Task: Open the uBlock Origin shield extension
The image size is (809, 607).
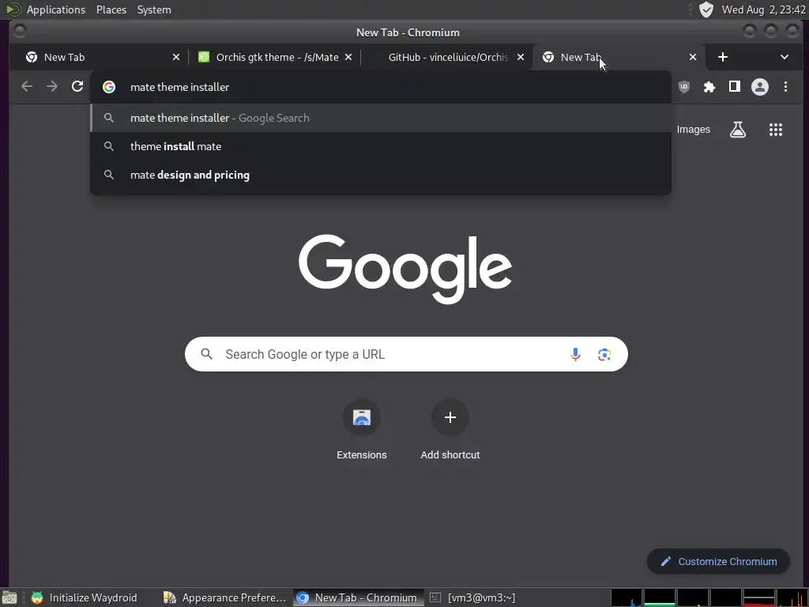Action: click(x=684, y=87)
